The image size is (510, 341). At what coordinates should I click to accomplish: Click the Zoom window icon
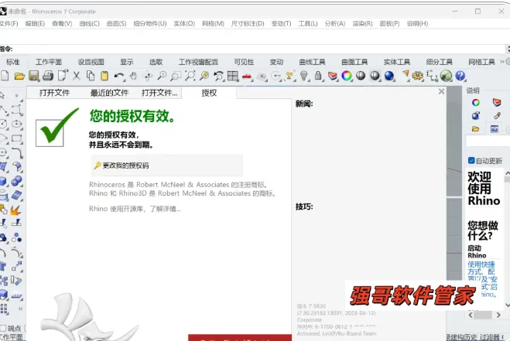[x=176, y=76]
